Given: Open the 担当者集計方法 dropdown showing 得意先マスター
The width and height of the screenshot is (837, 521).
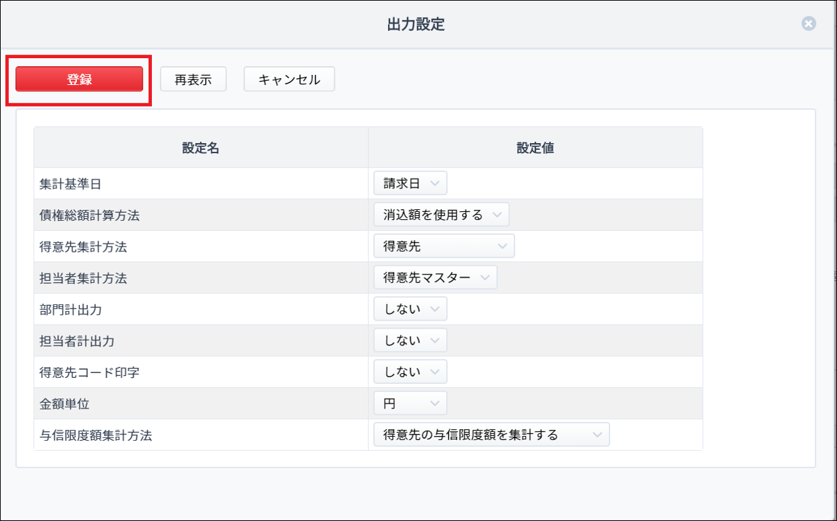Looking at the screenshot, I should (x=435, y=277).
